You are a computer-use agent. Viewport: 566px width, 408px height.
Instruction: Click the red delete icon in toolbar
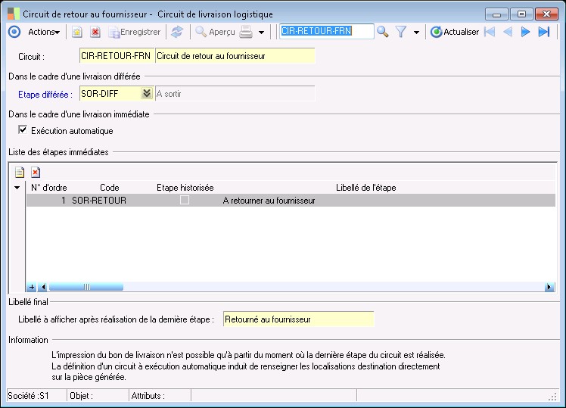click(95, 32)
